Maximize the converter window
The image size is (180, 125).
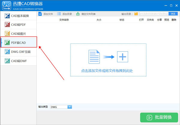point(171,6)
